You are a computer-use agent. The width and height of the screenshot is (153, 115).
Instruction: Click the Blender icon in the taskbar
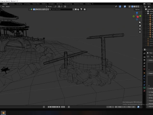pyautogui.click(x=3, y=113)
